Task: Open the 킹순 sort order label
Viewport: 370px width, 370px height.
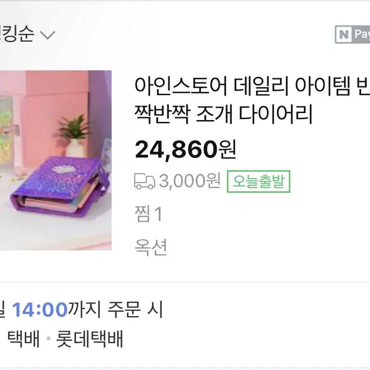Action: coord(16,34)
